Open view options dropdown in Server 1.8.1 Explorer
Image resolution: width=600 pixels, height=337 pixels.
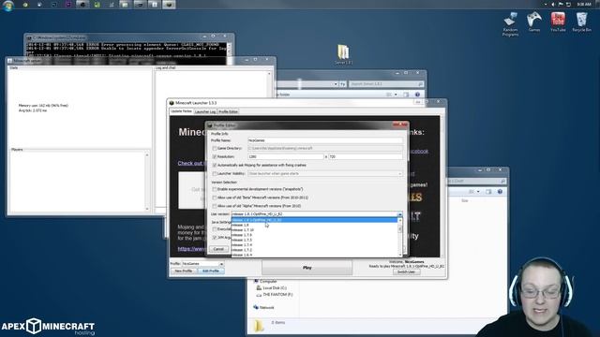tap(396, 95)
